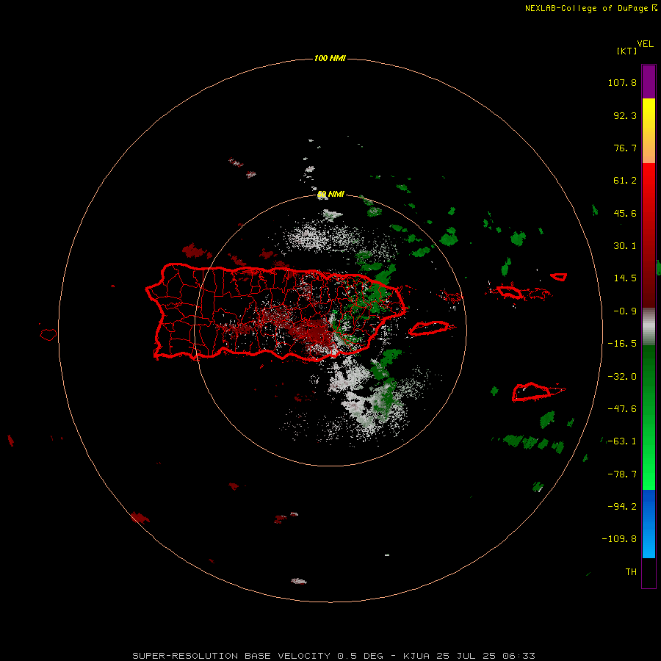Select the 61.2 legend value

[625, 181]
